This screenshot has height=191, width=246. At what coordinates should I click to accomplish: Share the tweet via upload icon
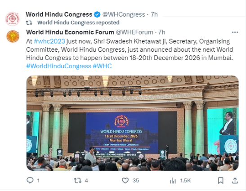click(x=235, y=181)
